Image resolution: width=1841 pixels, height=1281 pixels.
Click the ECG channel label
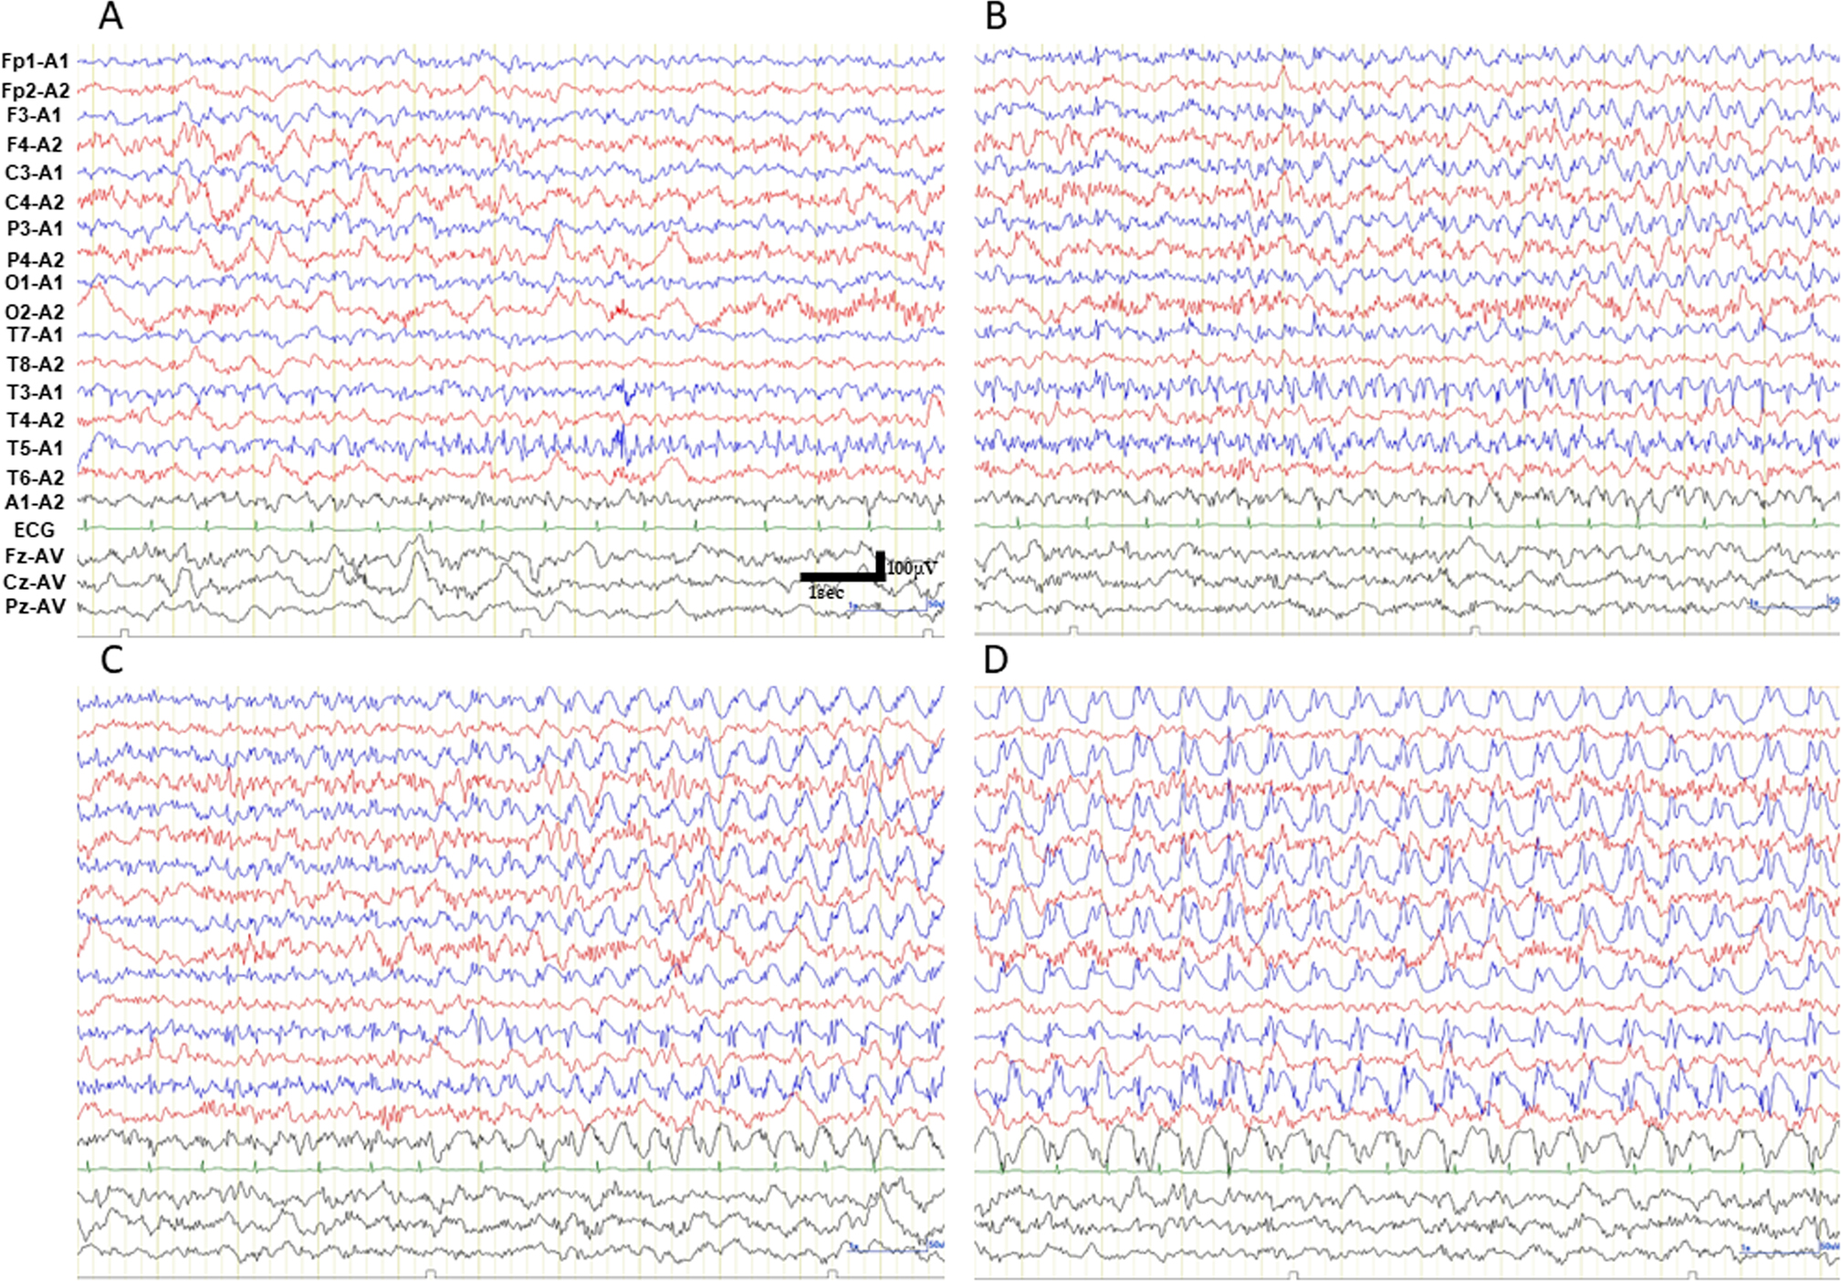point(35,530)
